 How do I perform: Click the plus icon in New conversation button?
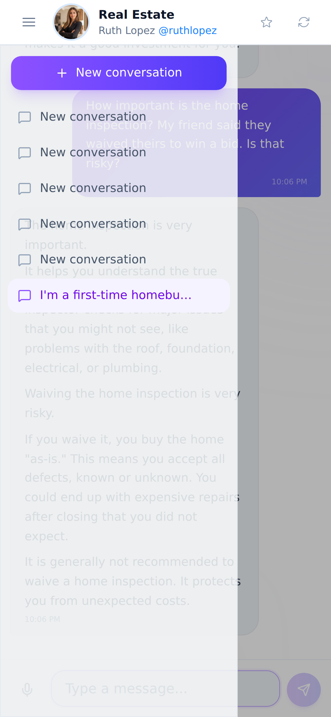pyautogui.click(x=62, y=73)
